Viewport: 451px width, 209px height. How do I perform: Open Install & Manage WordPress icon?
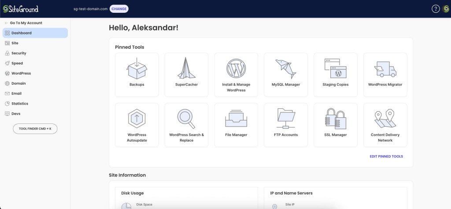pyautogui.click(x=236, y=68)
